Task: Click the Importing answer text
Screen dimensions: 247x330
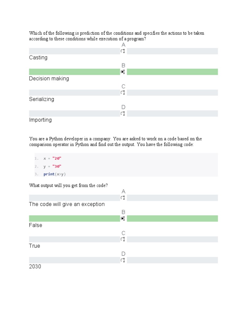Action: 40,120
